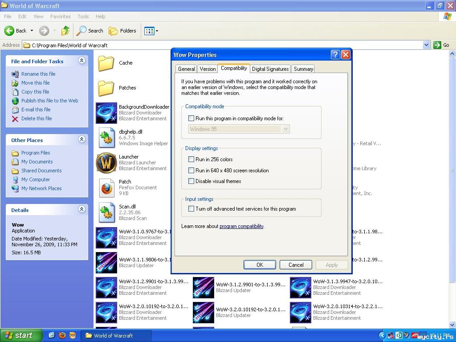The image size is (456, 342).
Task: Open the Cache folder icon
Action: 106,63
